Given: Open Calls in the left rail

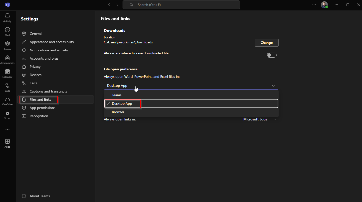Looking at the screenshot, I should point(7,87).
